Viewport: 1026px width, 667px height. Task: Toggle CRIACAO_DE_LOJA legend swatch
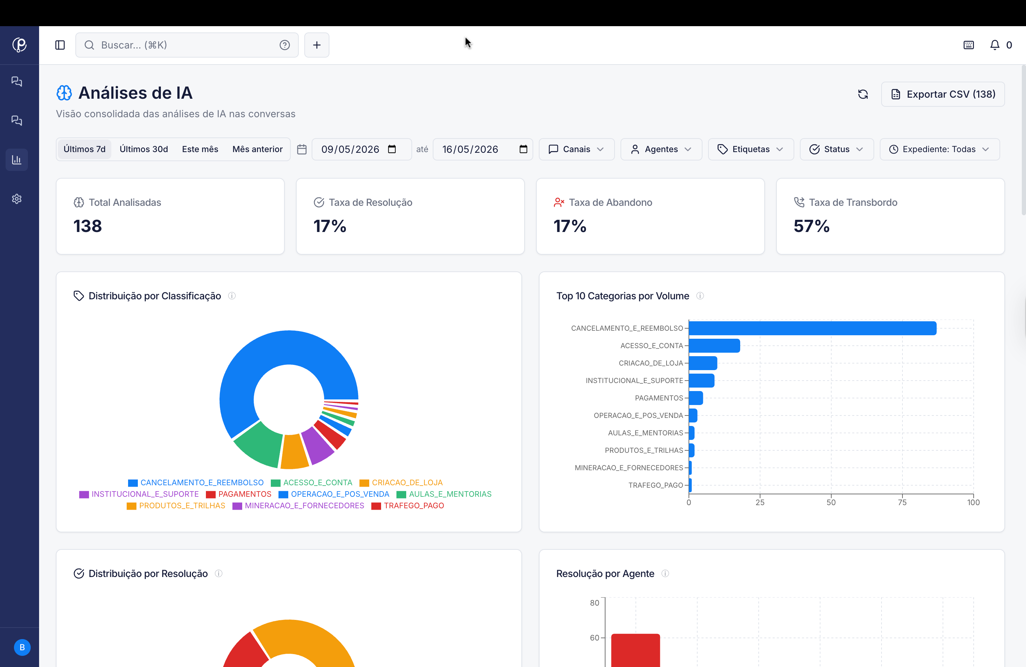[364, 482]
